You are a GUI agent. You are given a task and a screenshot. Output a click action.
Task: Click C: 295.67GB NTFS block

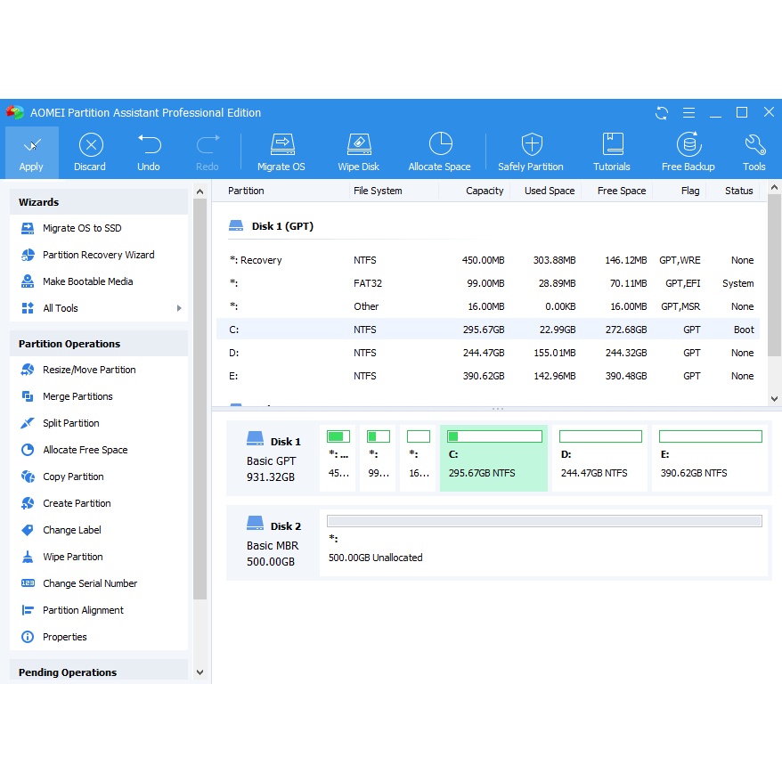pos(493,459)
